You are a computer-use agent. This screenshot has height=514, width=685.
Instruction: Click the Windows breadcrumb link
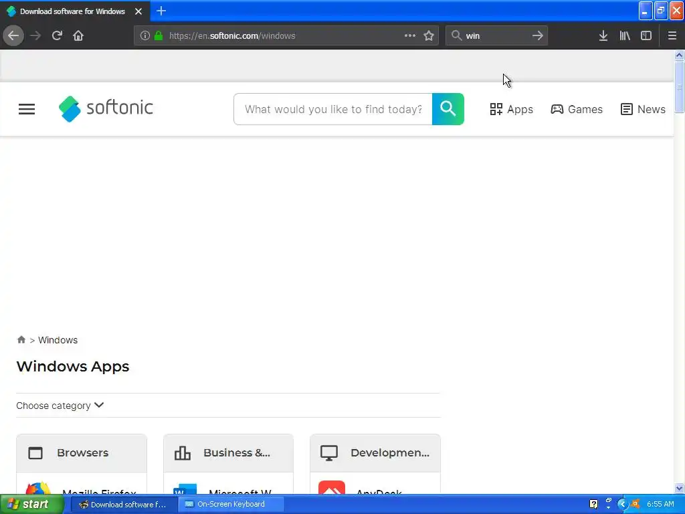coord(58,340)
